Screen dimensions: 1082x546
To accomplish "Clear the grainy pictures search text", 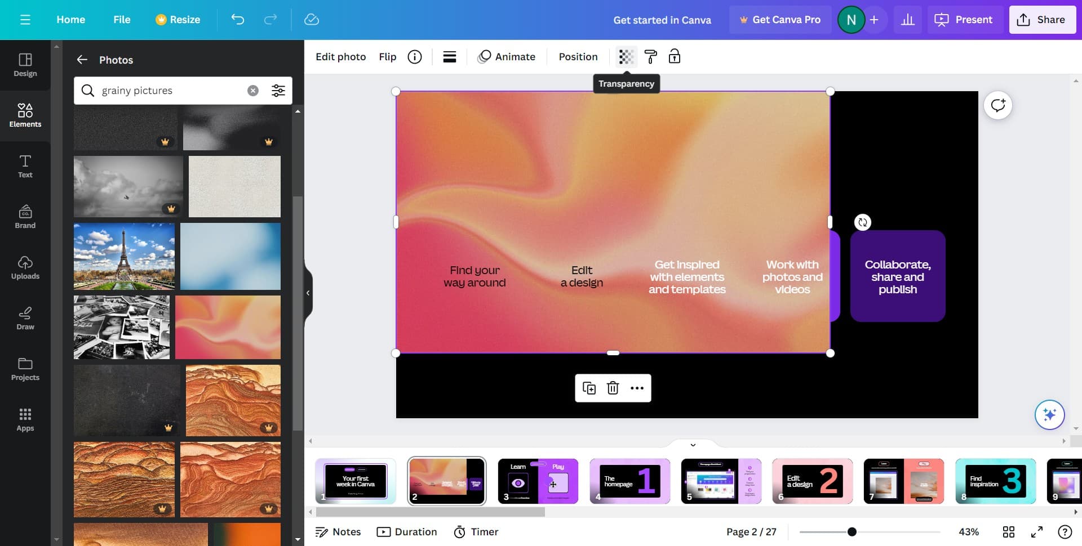I will pos(253,91).
